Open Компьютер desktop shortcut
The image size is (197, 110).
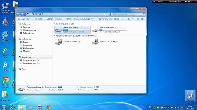click(x=5, y=8)
